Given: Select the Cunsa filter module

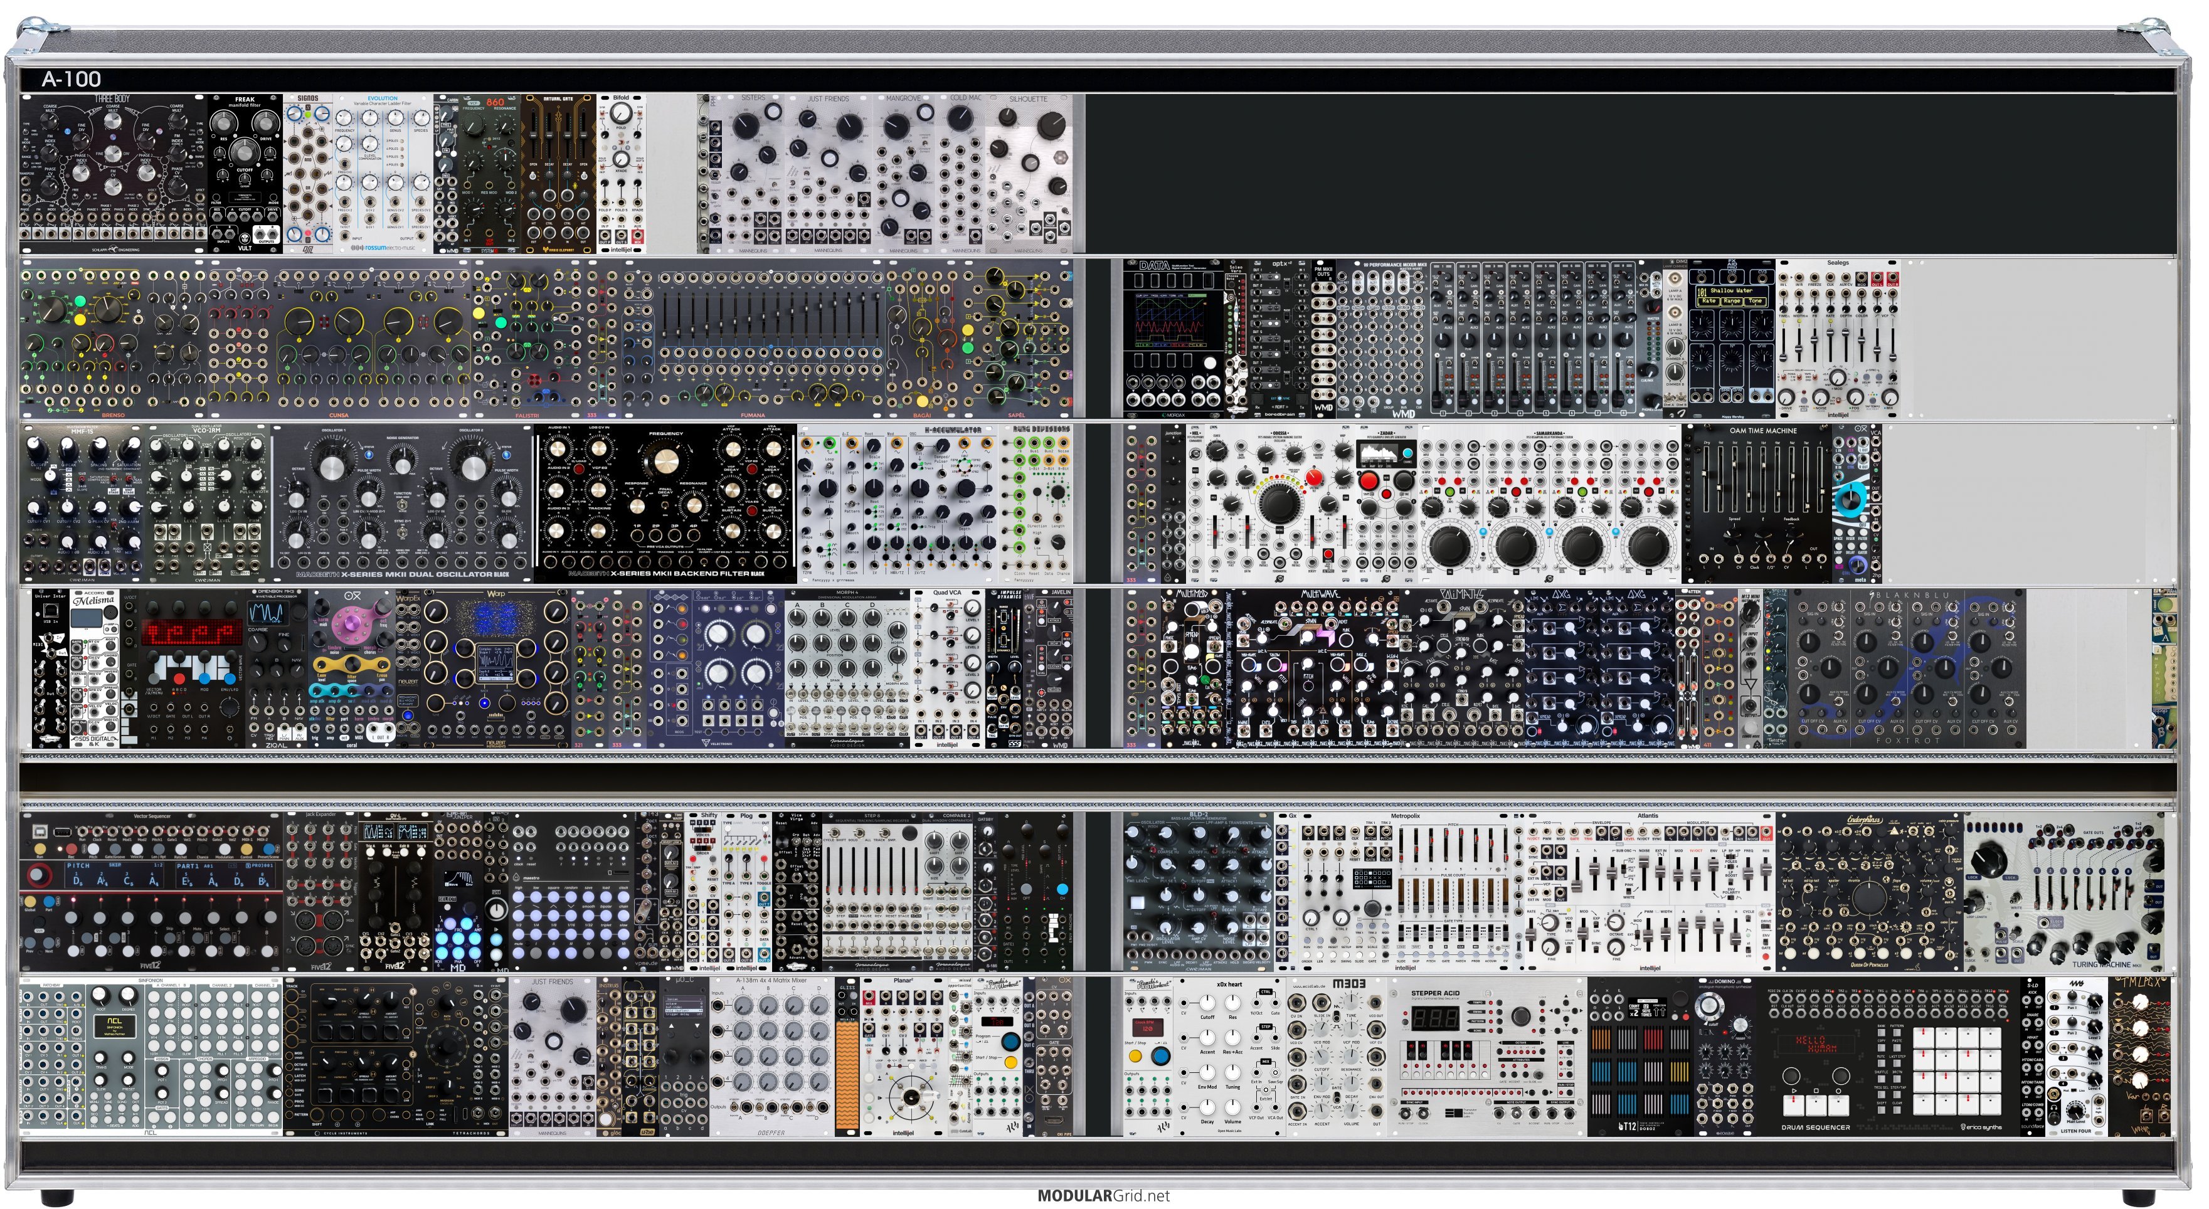Looking at the screenshot, I should click(339, 339).
